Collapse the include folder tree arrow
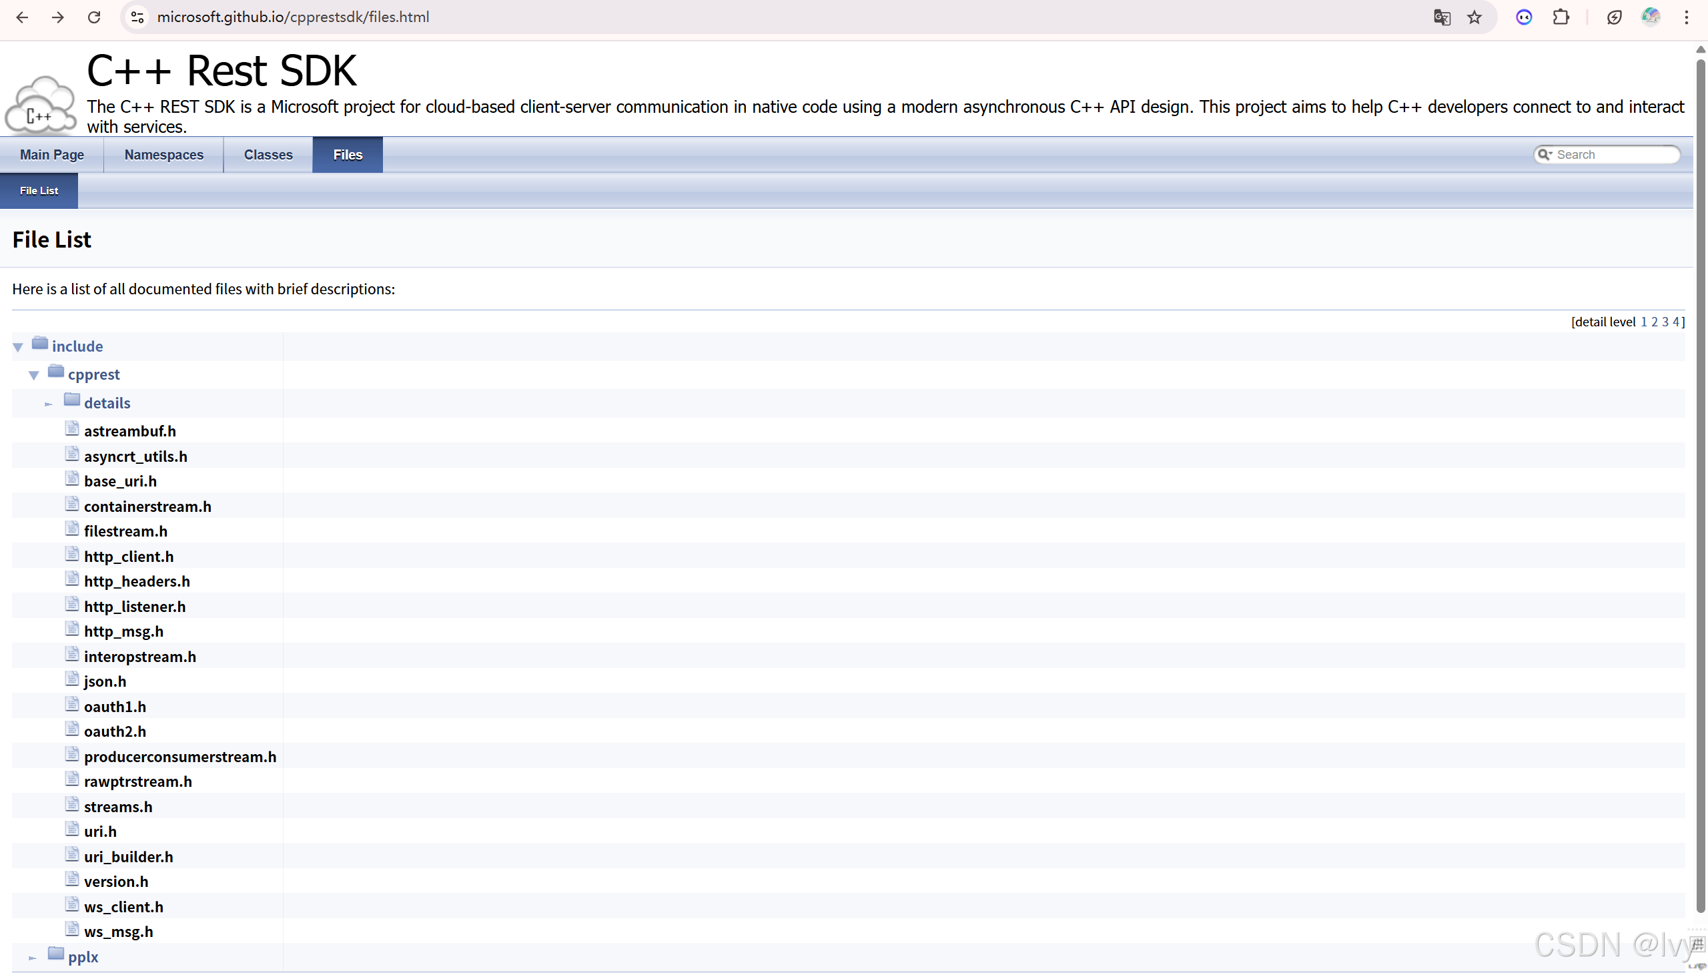The image size is (1708, 973). 18,347
